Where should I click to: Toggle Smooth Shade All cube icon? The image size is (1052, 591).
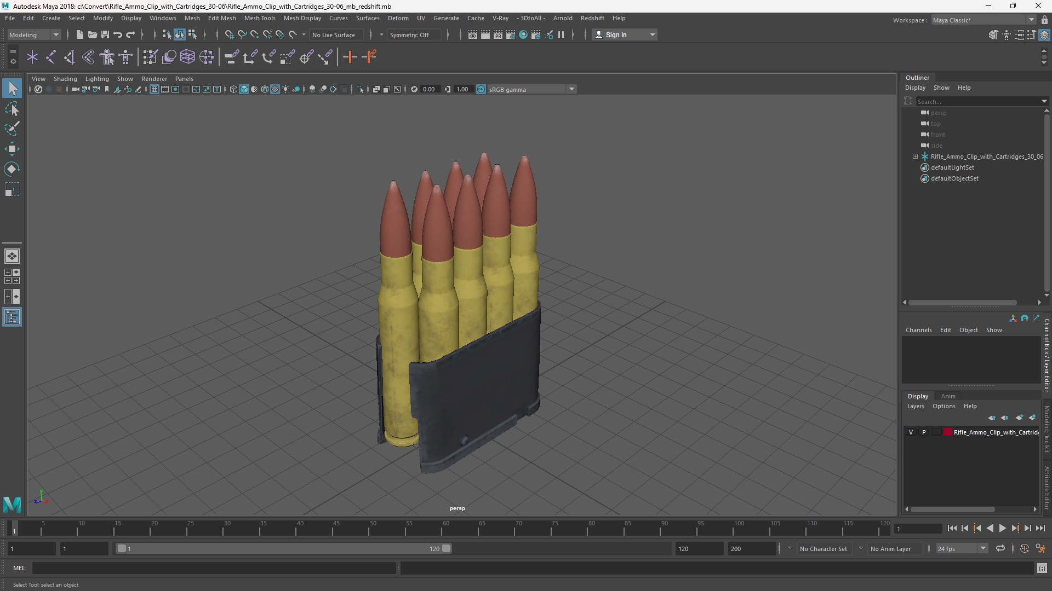coord(244,89)
